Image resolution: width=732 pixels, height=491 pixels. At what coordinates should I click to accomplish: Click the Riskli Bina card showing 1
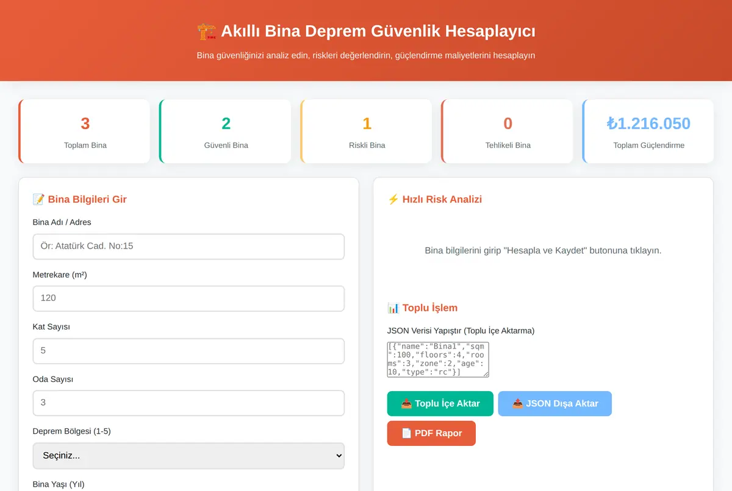point(366,132)
